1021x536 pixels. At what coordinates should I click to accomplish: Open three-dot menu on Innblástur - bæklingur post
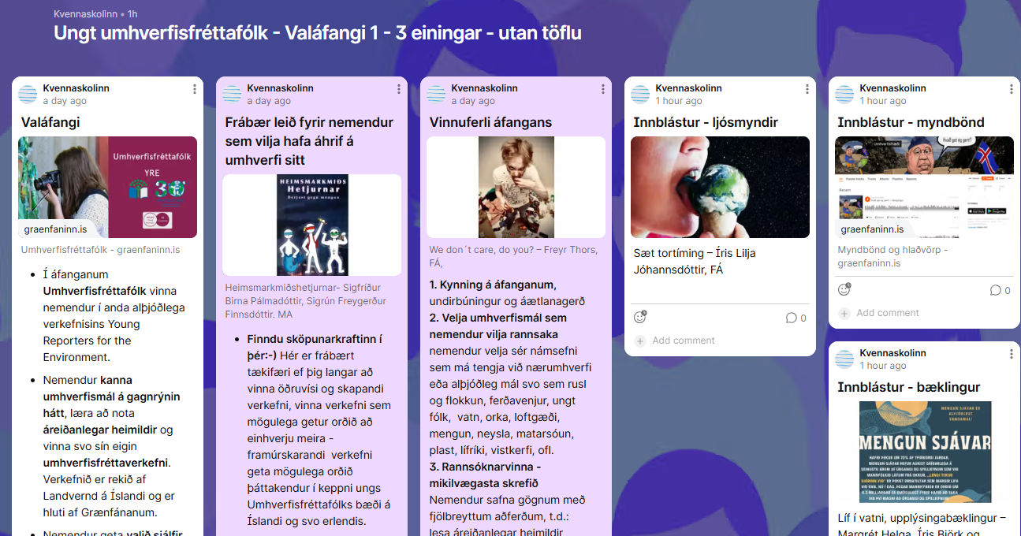click(x=1012, y=354)
